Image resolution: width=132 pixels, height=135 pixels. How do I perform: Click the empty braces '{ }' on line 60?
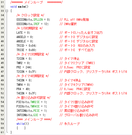point(21,128)
